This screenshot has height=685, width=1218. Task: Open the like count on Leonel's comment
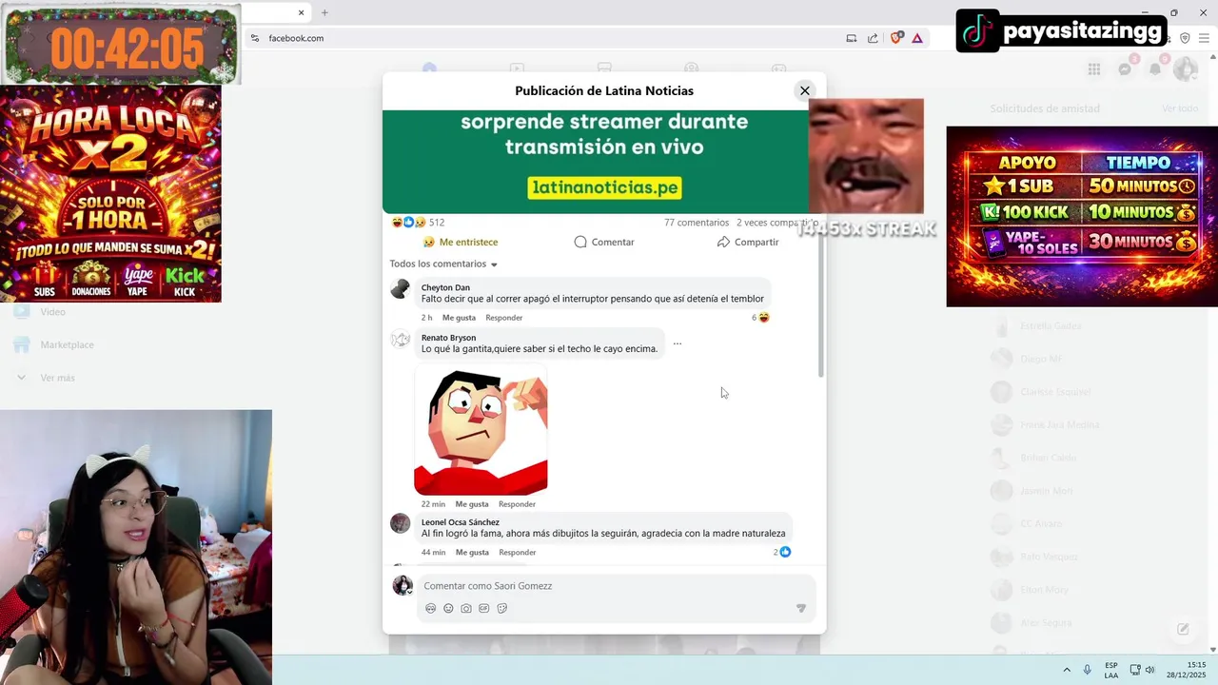(782, 552)
